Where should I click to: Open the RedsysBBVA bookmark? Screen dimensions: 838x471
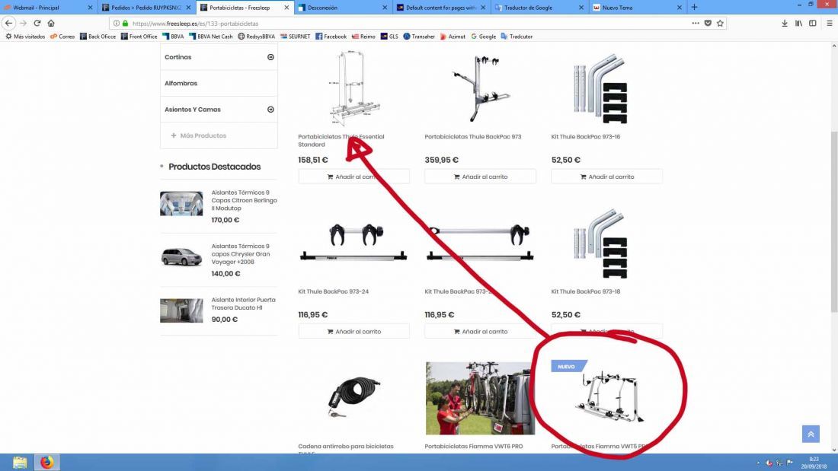256,37
